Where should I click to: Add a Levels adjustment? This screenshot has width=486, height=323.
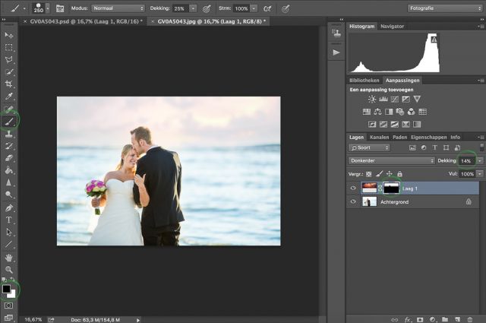(383, 100)
